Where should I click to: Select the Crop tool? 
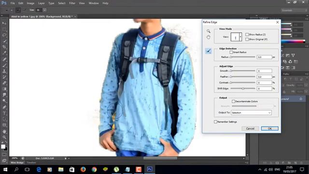pos(4,47)
